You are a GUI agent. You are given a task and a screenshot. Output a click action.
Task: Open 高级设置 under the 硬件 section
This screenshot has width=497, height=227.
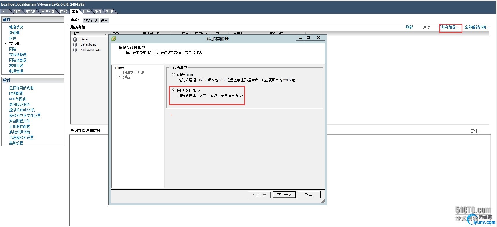[16, 66]
